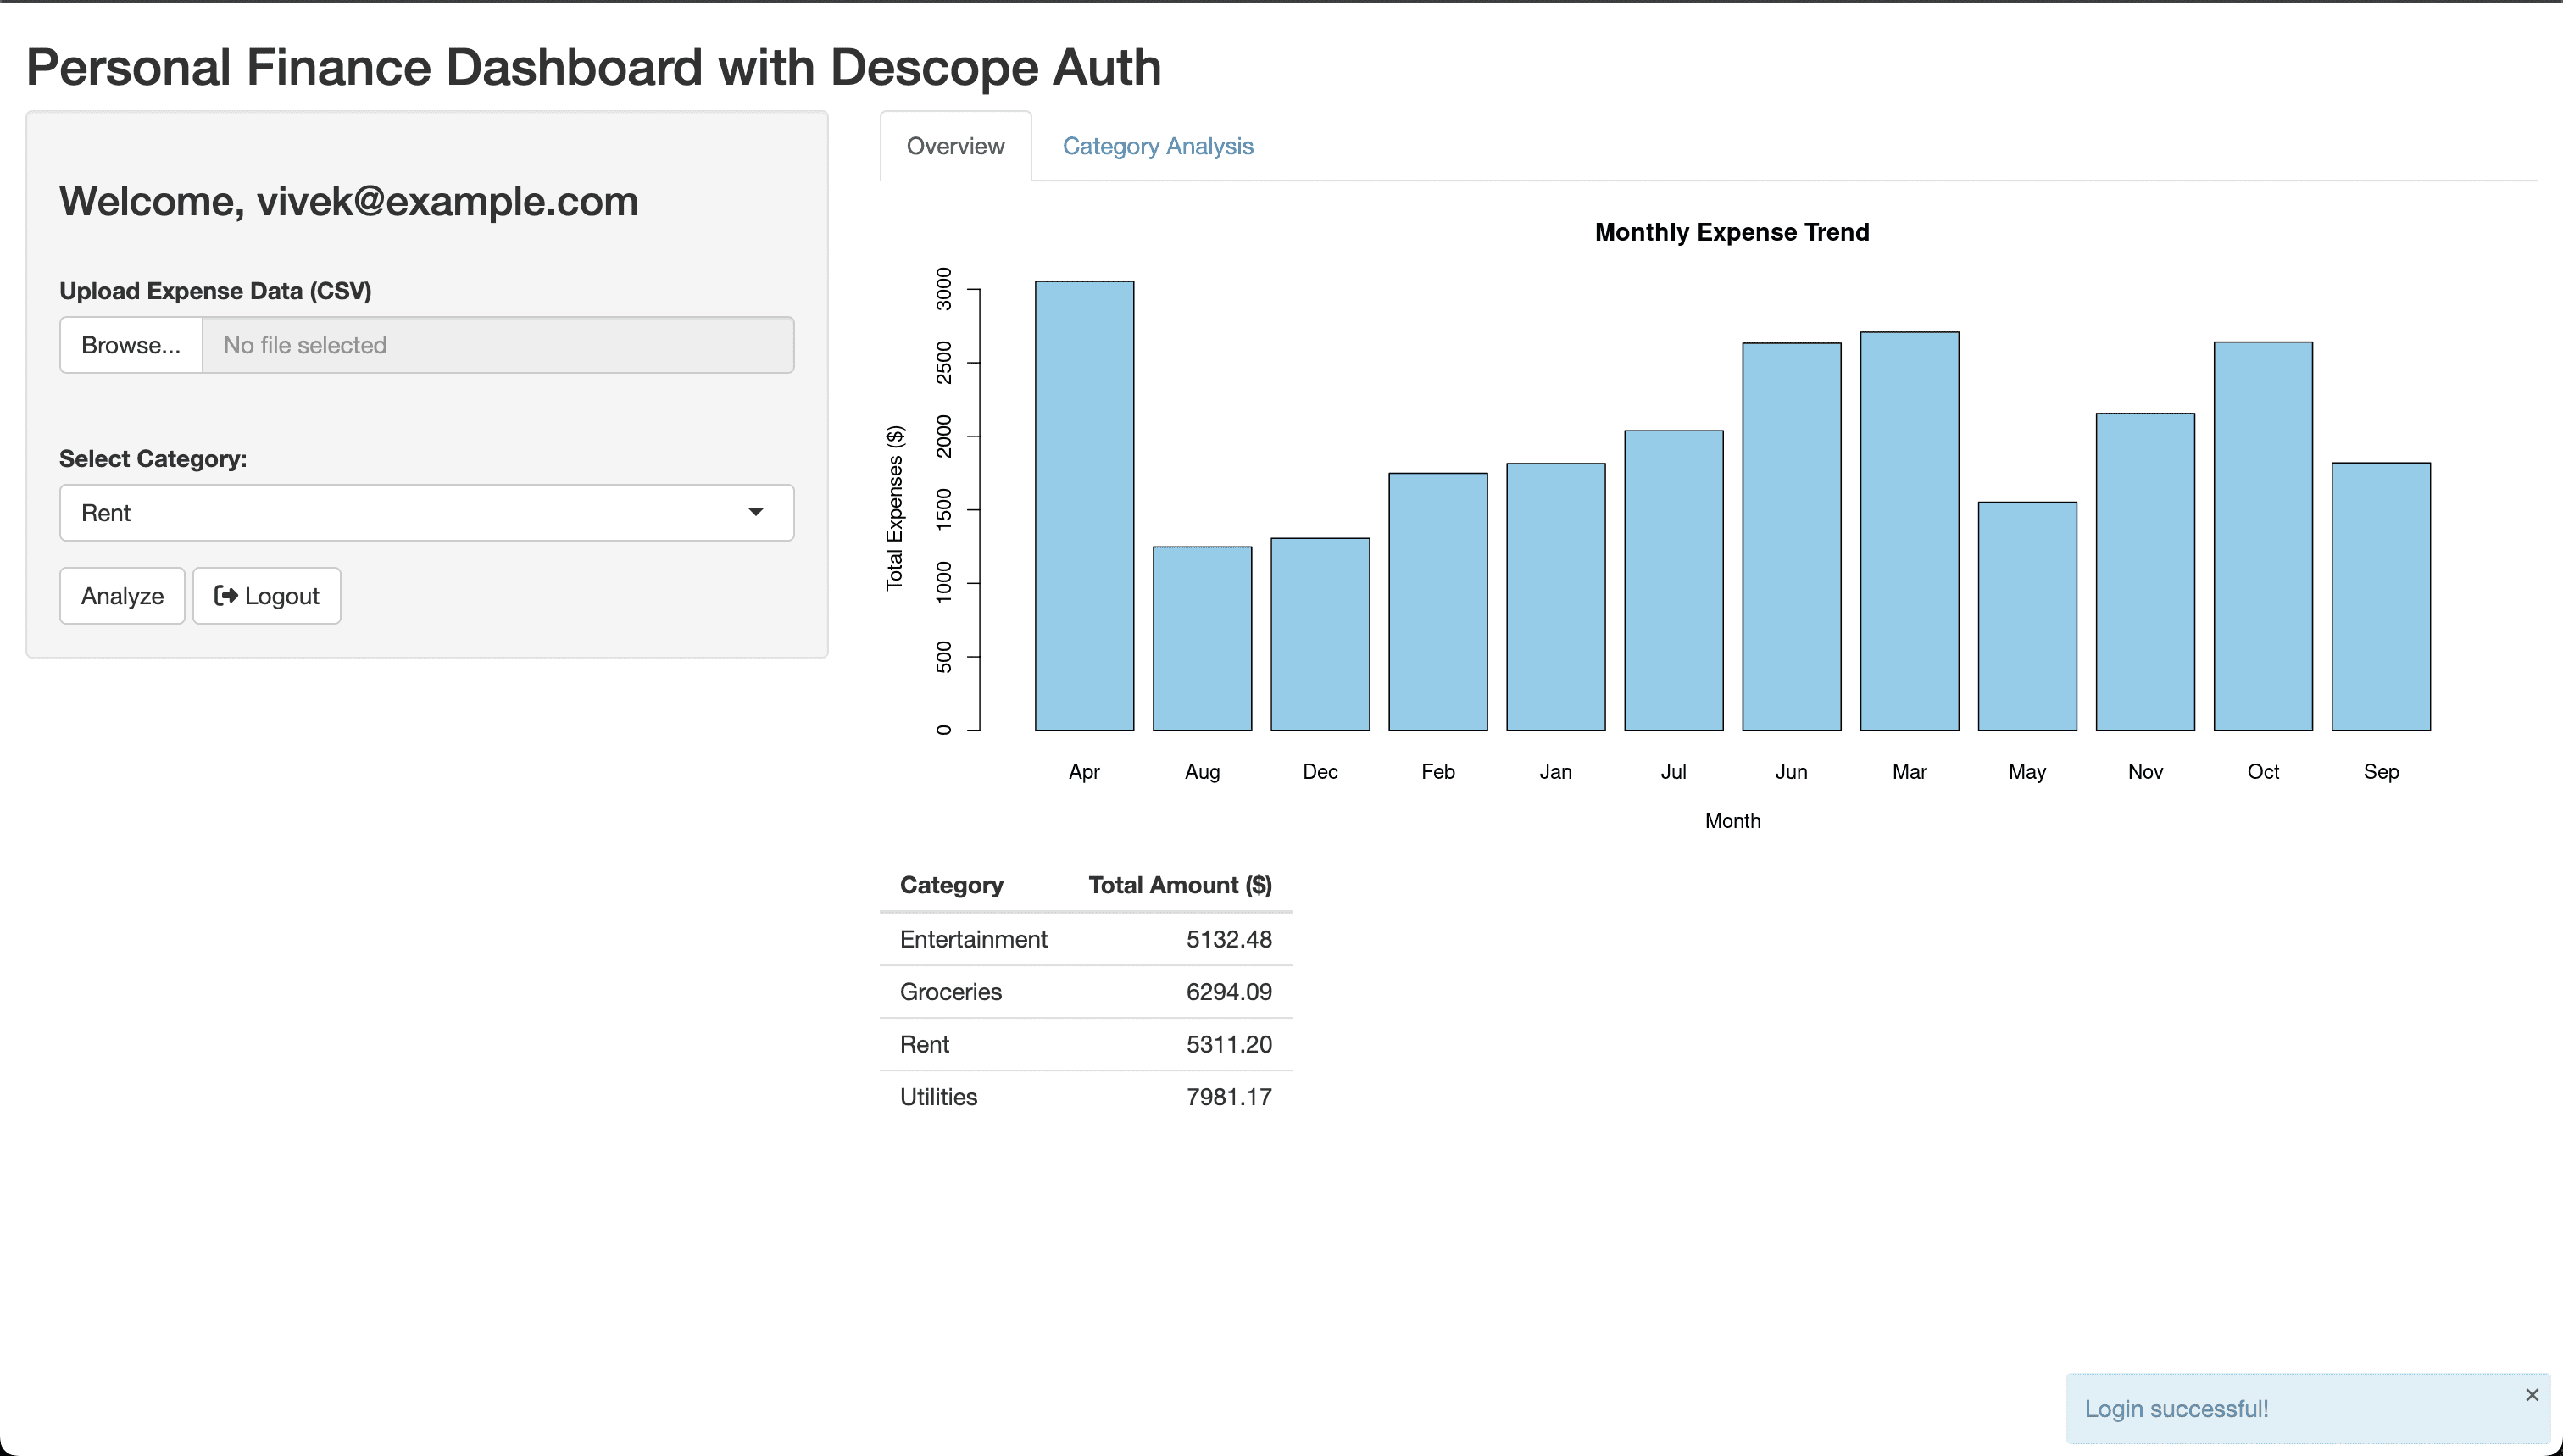The image size is (2563, 1456).
Task: Click the Total Amount ($) column header
Action: (x=1179, y=885)
